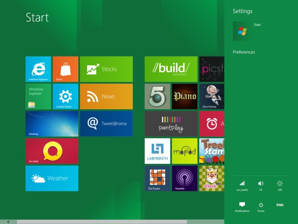Screen dimensions: 298x224
Task: Open Preferences in the Settings pane
Action: [x=244, y=52]
